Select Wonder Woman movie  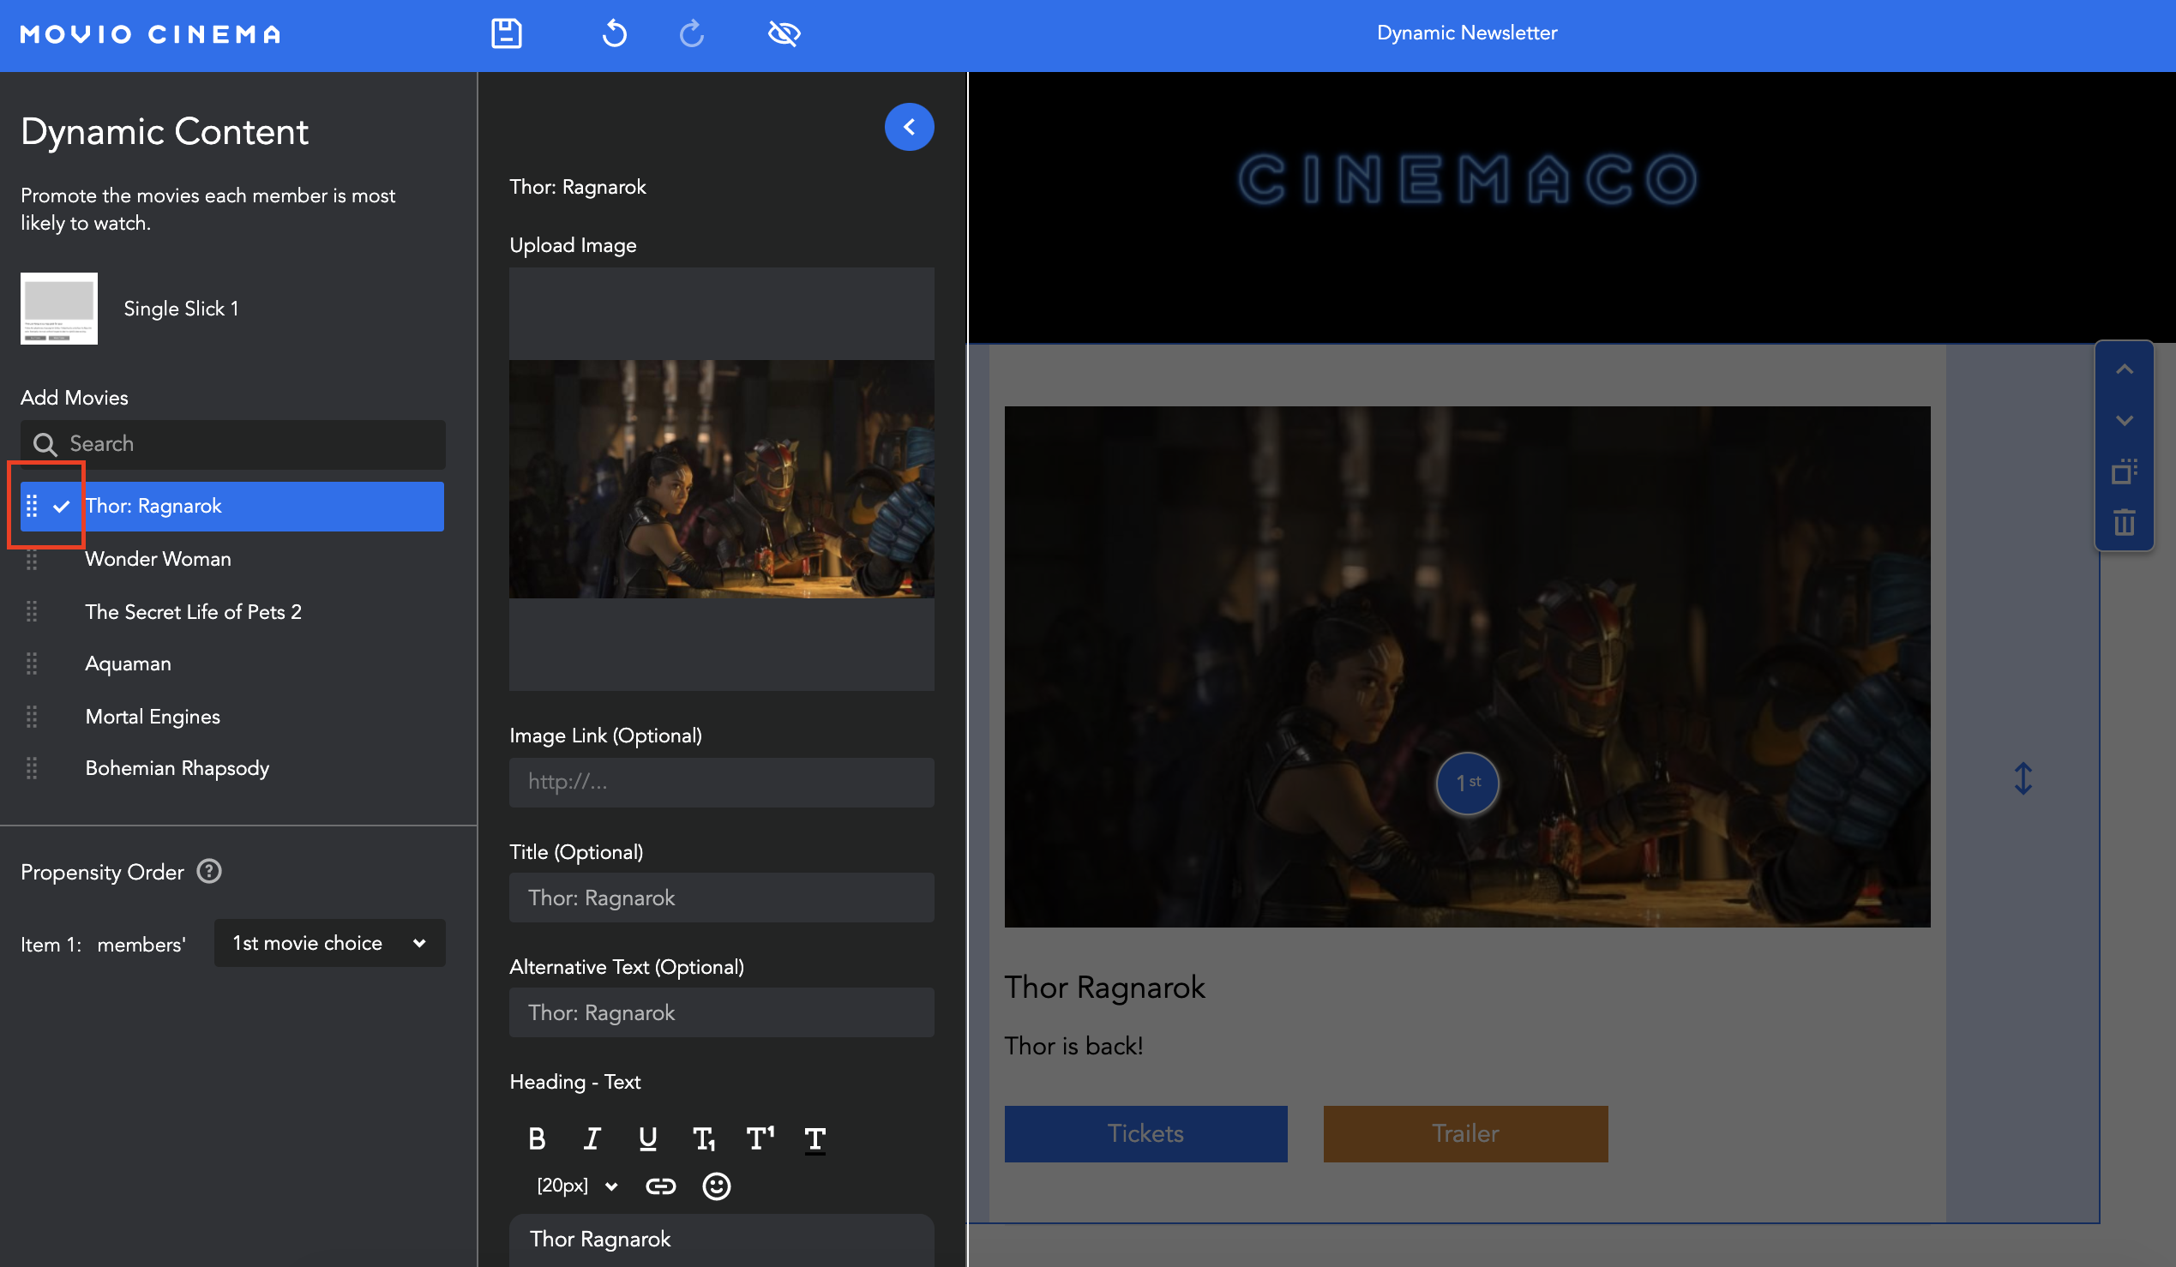[x=158, y=559]
